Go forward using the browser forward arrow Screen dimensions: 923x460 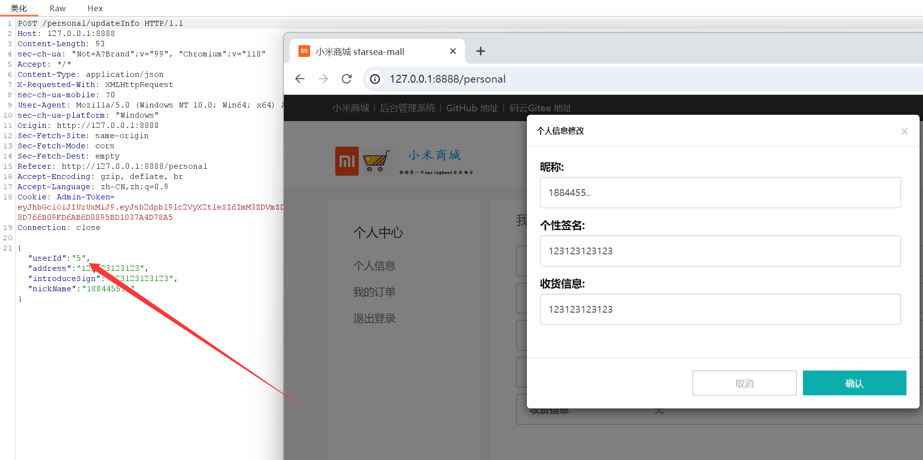pyautogui.click(x=323, y=79)
